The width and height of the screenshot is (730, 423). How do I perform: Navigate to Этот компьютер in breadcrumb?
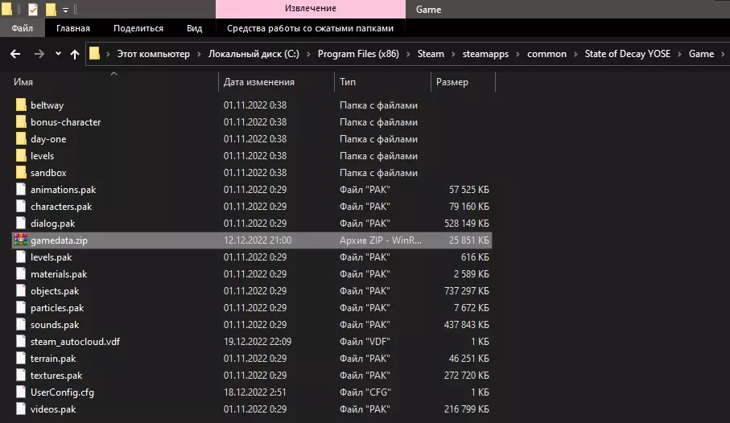point(153,54)
